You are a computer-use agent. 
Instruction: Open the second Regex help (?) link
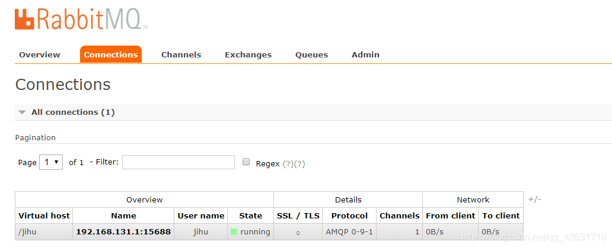coord(299,164)
